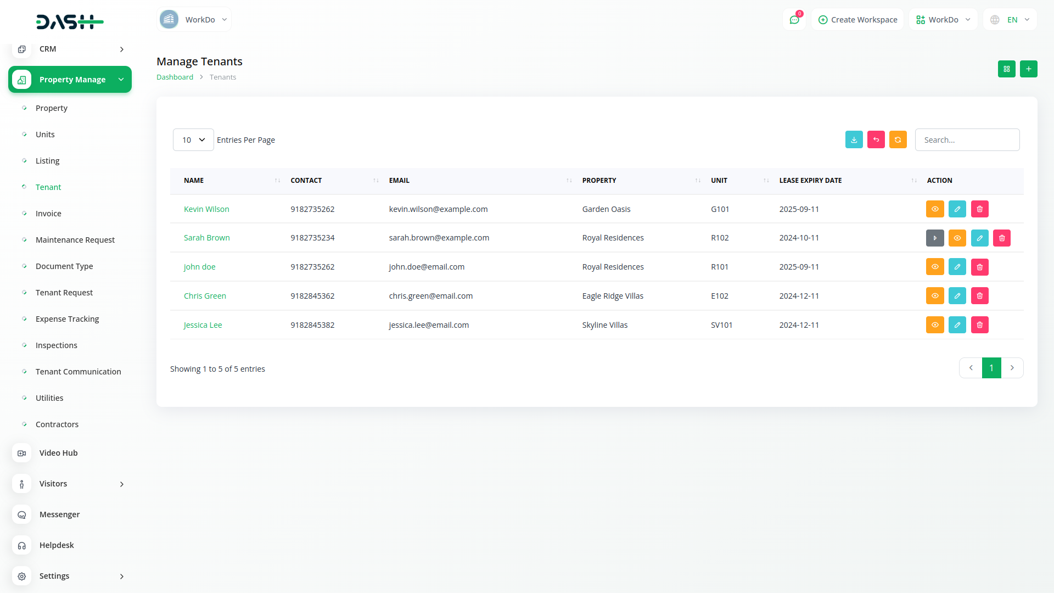The height and width of the screenshot is (593, 1054).
Task: Edit the Chris Green tenant entry
Action: (x=957, y=296)
